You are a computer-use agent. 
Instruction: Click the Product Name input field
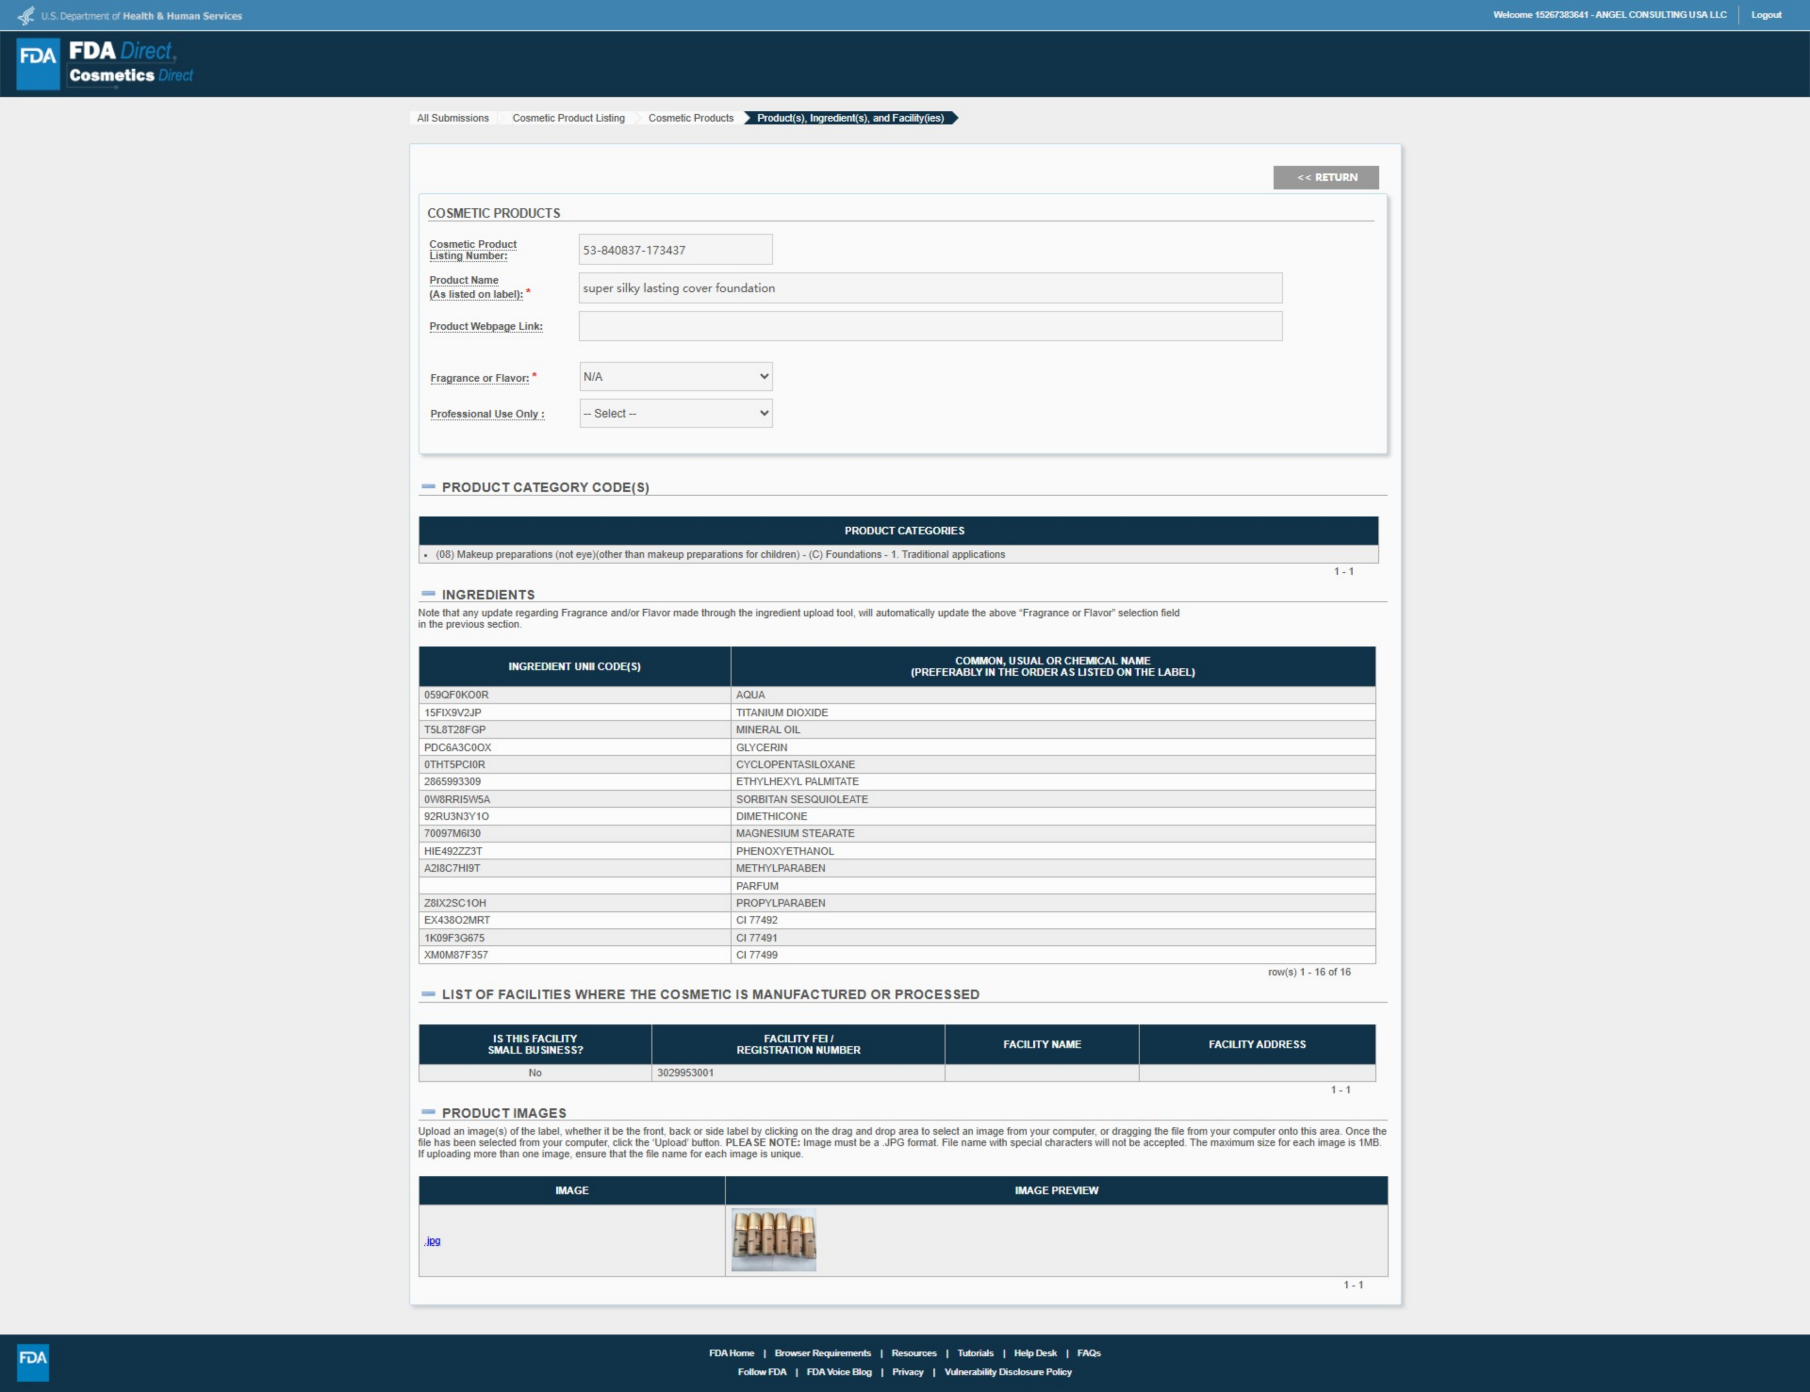pyautogui.click(x=930, y=288)
